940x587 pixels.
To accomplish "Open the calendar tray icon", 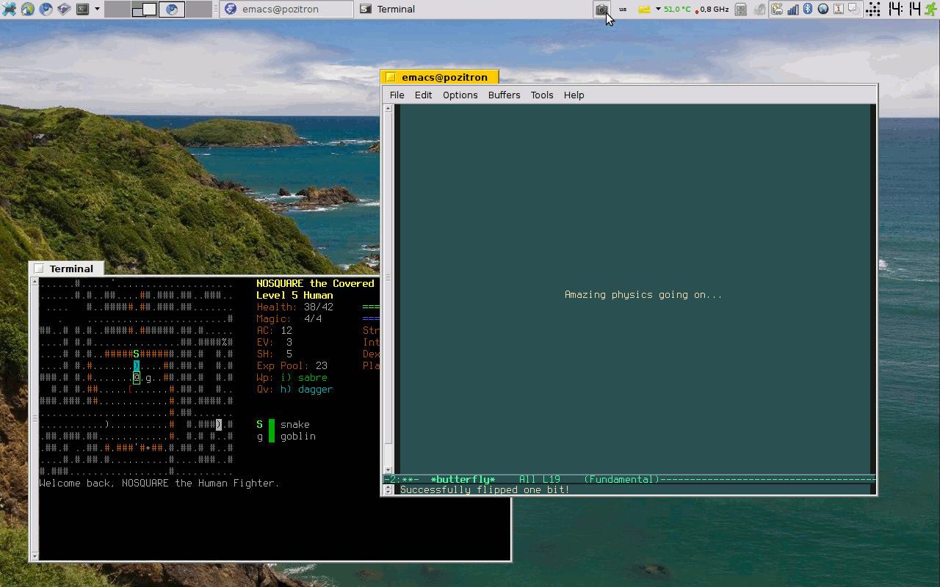I will click(x=838, y=10).
